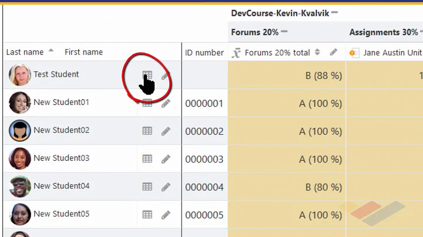Click pencil icon beside Forums 20% total
This screenshot has width=423, height=237.
(x=334, y=52)
